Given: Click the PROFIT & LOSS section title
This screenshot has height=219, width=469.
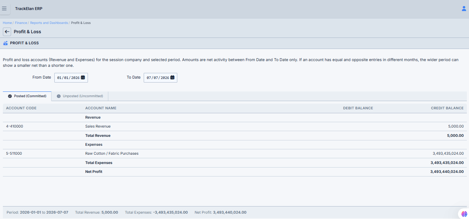Looking at the screenshot, I should [x=24, y=43].
